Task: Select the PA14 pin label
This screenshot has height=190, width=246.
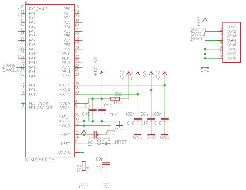Action: [33, 72]
